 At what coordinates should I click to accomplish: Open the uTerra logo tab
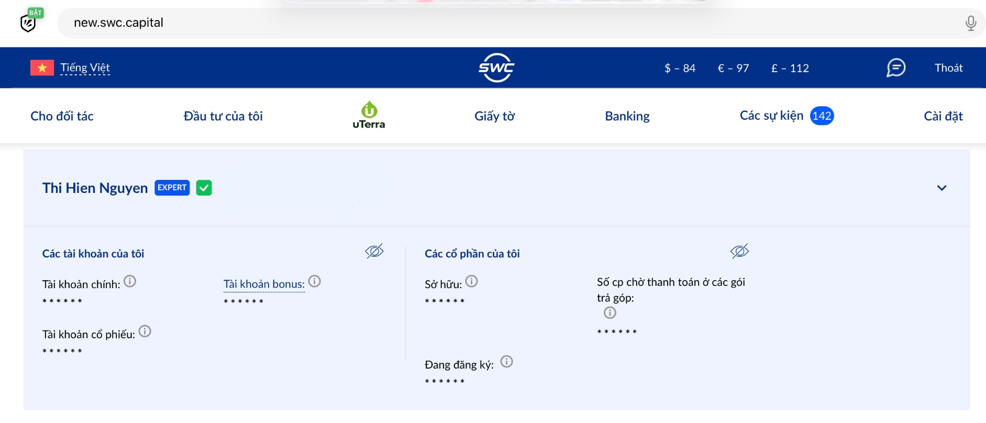coord(369,115)
